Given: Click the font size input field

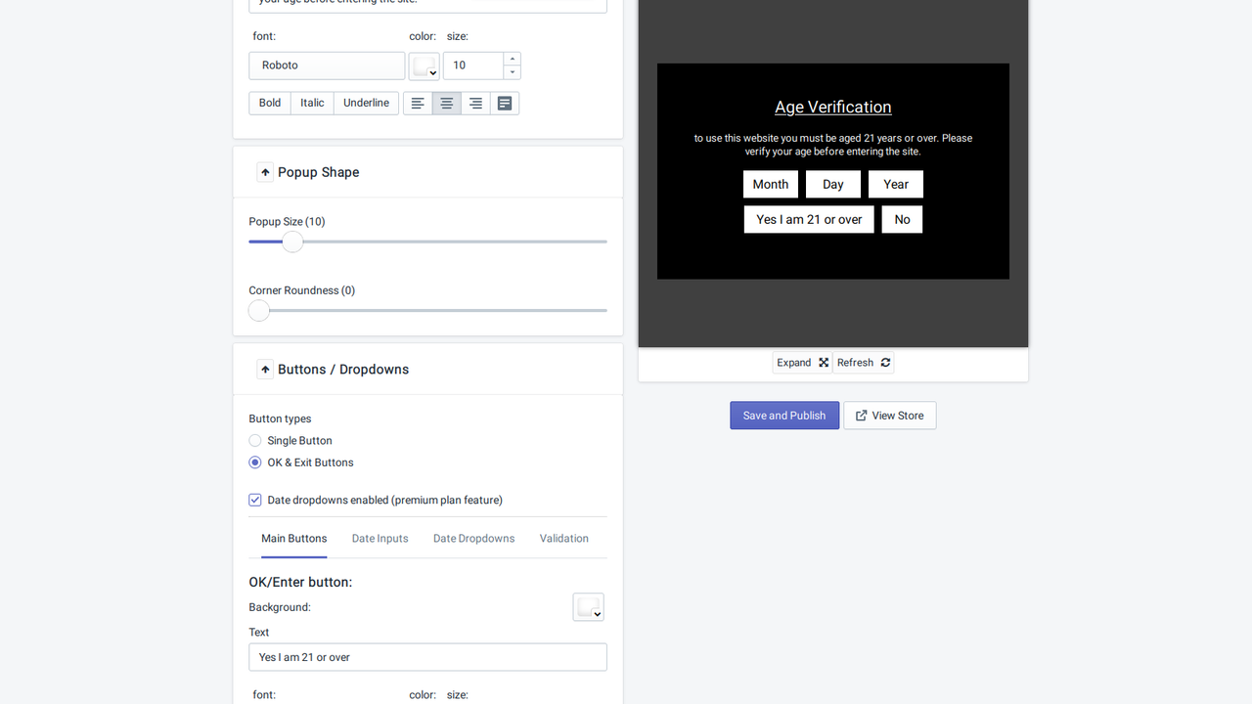Looking at the screenshot, I should (473, 66).
